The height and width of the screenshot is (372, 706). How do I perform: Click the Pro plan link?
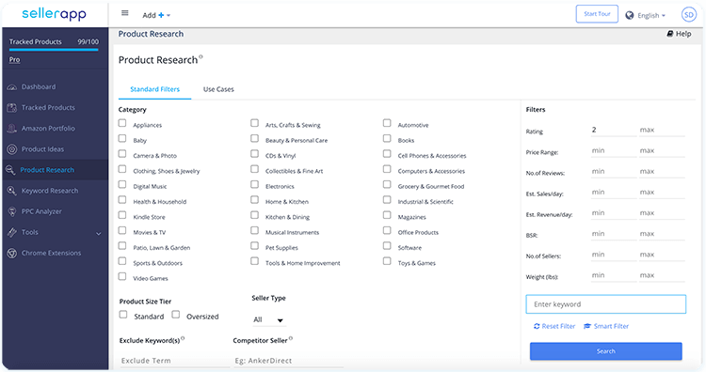coord(14,60)
